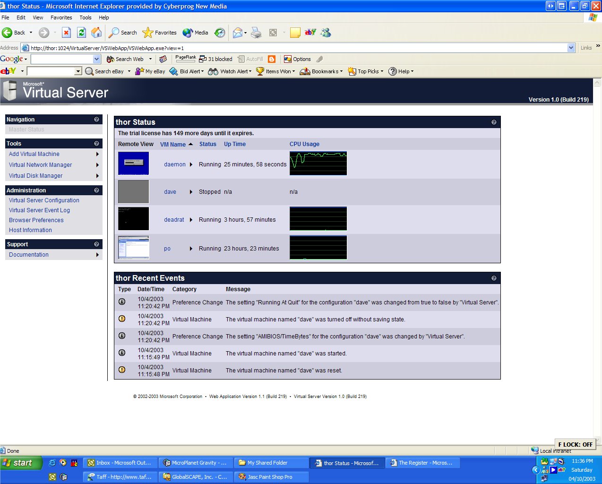The width and height of the screenshot is (602, 484).
Task: Click the thor Status help icon
Action: click(494, 122)
